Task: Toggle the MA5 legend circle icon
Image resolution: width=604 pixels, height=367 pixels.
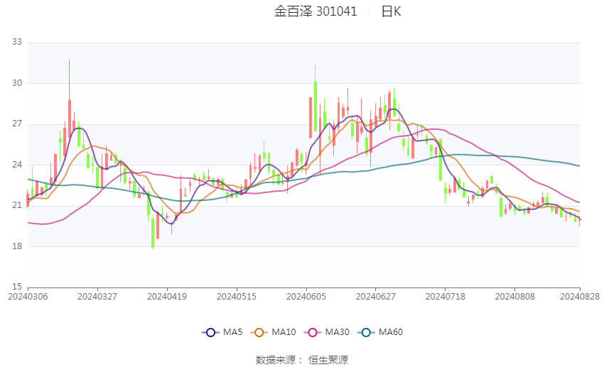Action: click(210, 332)
